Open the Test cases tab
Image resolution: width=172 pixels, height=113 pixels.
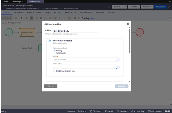click(100, 12)
